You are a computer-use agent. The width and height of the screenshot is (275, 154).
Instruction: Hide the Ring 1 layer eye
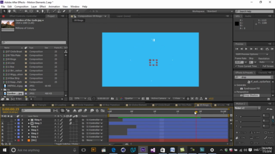coord(3,137)
